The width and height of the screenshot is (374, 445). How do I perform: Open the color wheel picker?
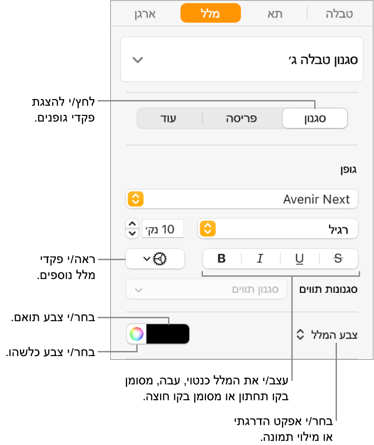[136, 334]
